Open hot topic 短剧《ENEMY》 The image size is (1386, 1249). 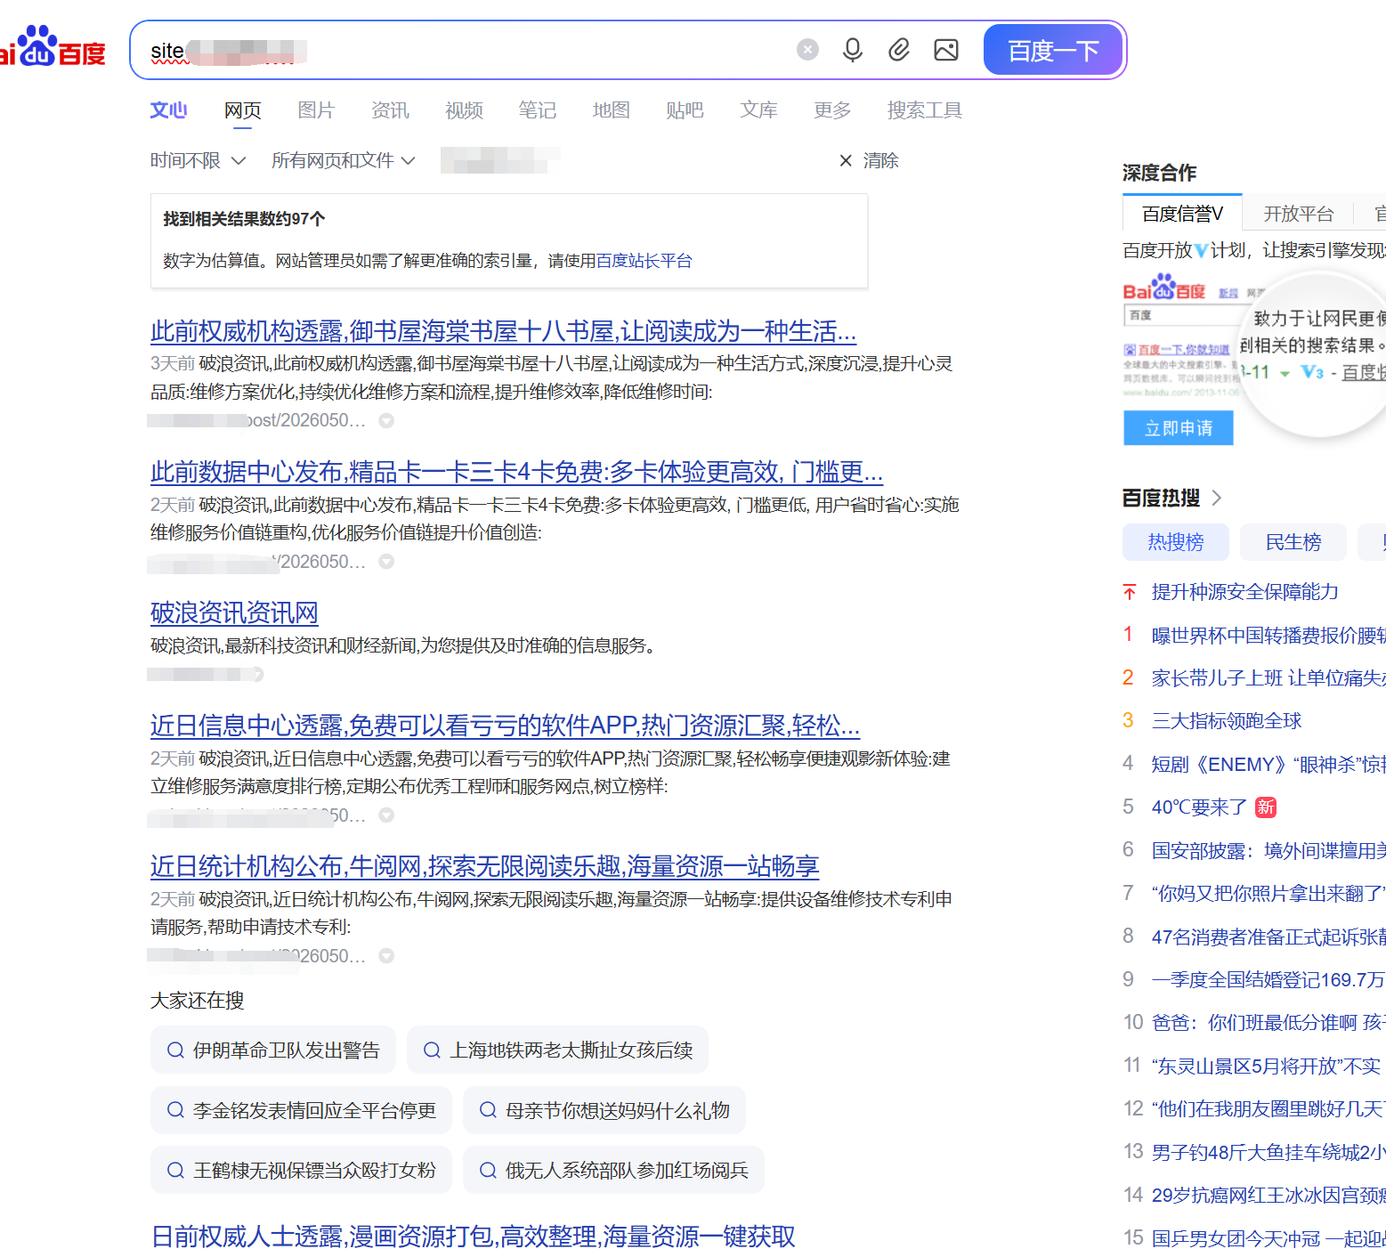tap(1268, 765)
